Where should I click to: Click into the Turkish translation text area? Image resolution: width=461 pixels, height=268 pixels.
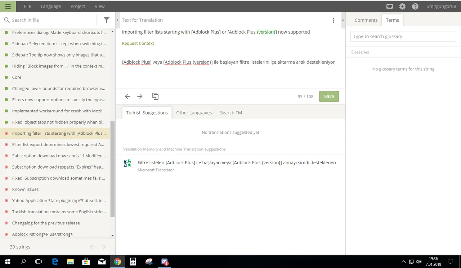(230, 72)
